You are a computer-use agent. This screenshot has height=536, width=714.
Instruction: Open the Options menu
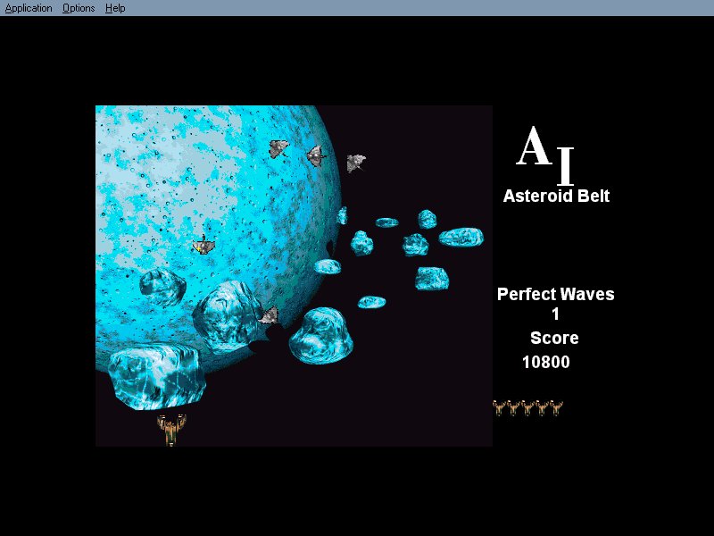pyautogui.click(x=79, y=8)
